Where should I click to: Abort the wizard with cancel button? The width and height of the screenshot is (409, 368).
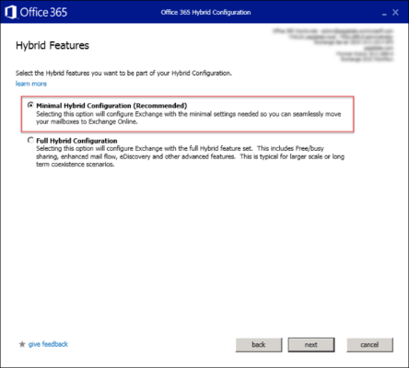click(369, 345)
